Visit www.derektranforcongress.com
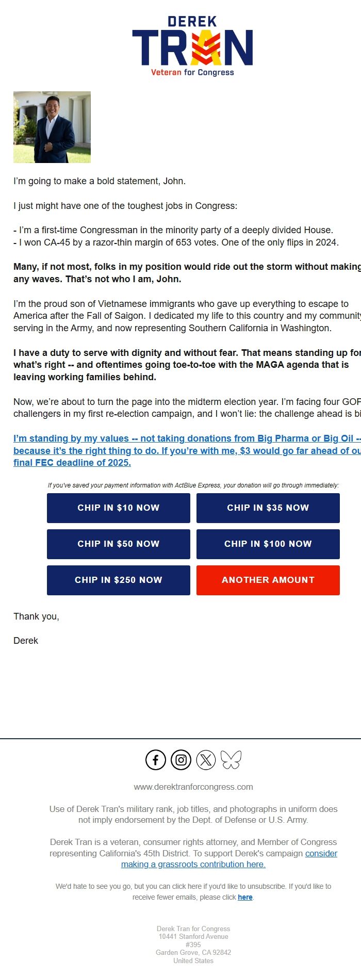 pyautogui.click(x=193, y=787)
